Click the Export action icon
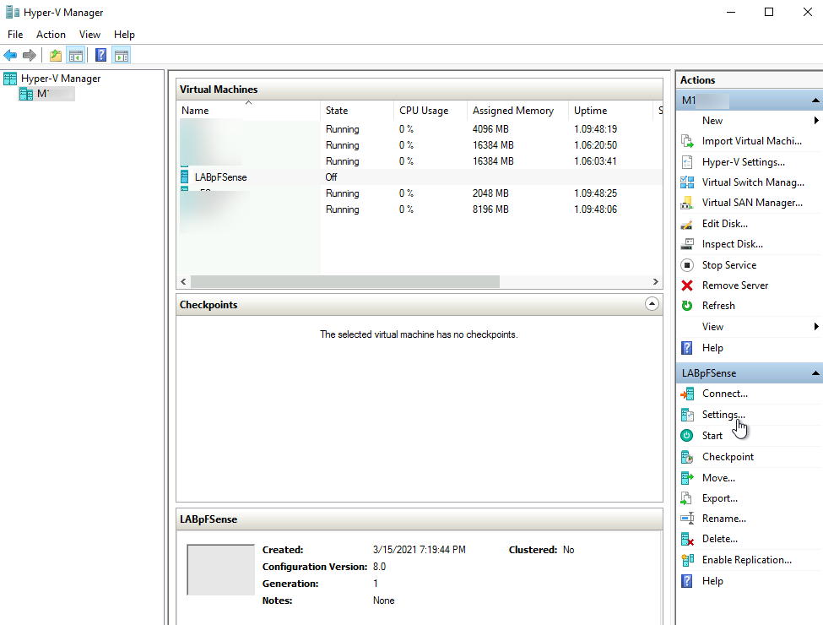The width and height of the screenshot is (823, 625). [x=687, y=498]
